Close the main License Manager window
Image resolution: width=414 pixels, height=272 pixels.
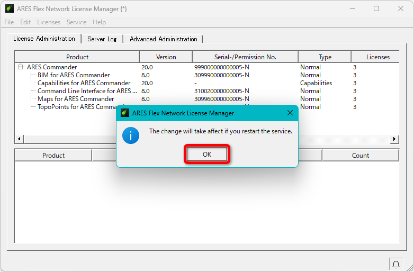(x=401, y=8)
